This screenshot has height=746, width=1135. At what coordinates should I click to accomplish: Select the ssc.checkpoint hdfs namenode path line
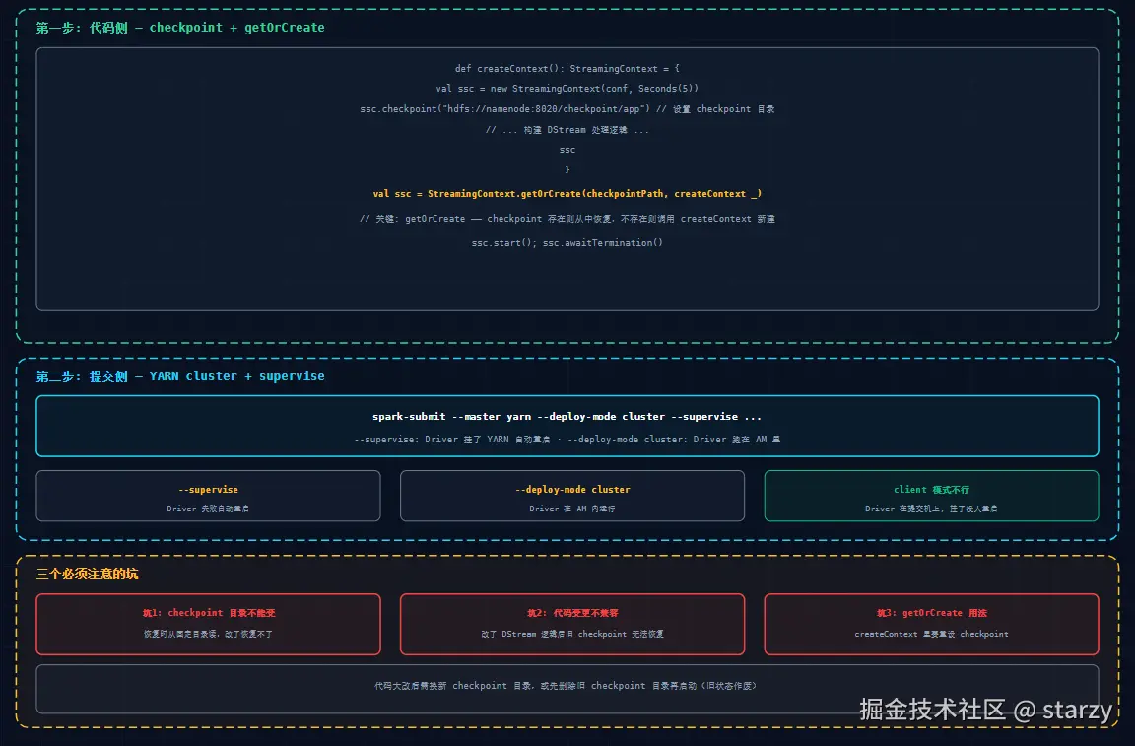click(x=567, y=109)
